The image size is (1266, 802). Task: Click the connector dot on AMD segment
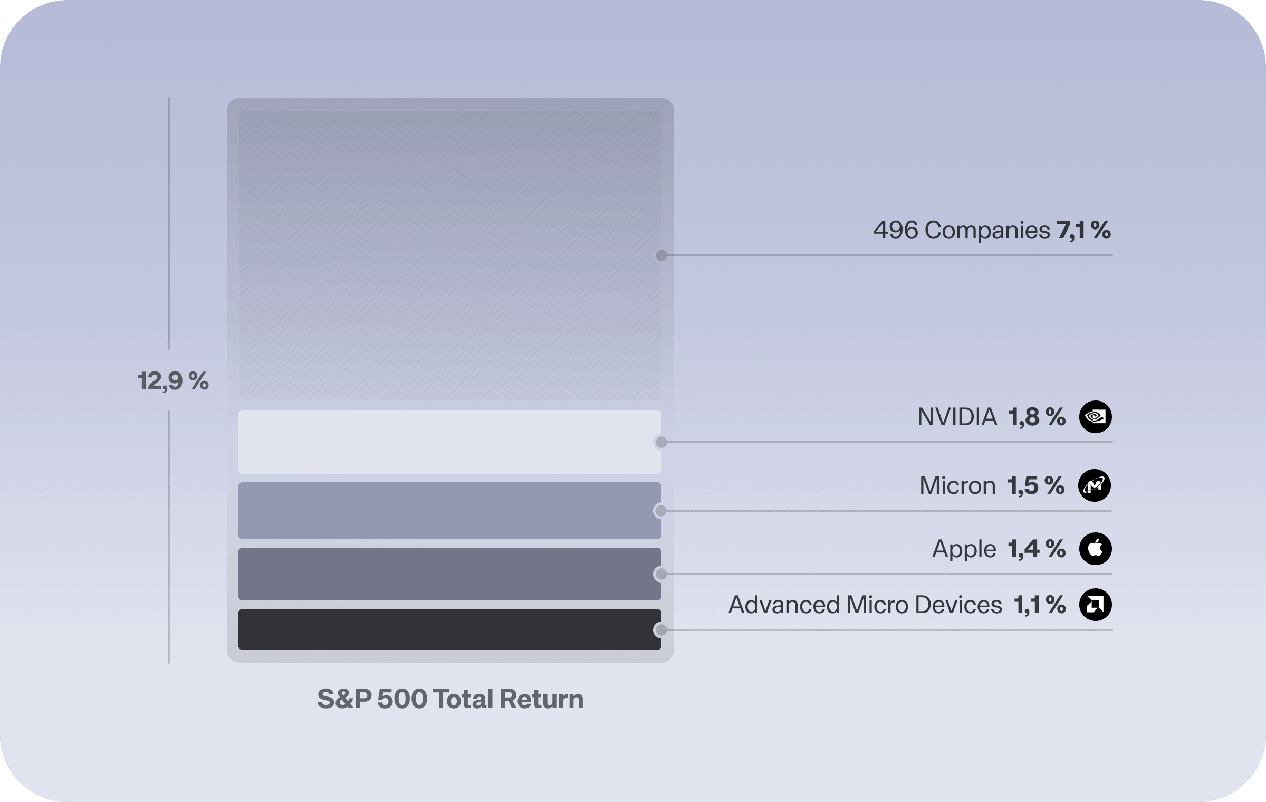(x=661, y=630)
